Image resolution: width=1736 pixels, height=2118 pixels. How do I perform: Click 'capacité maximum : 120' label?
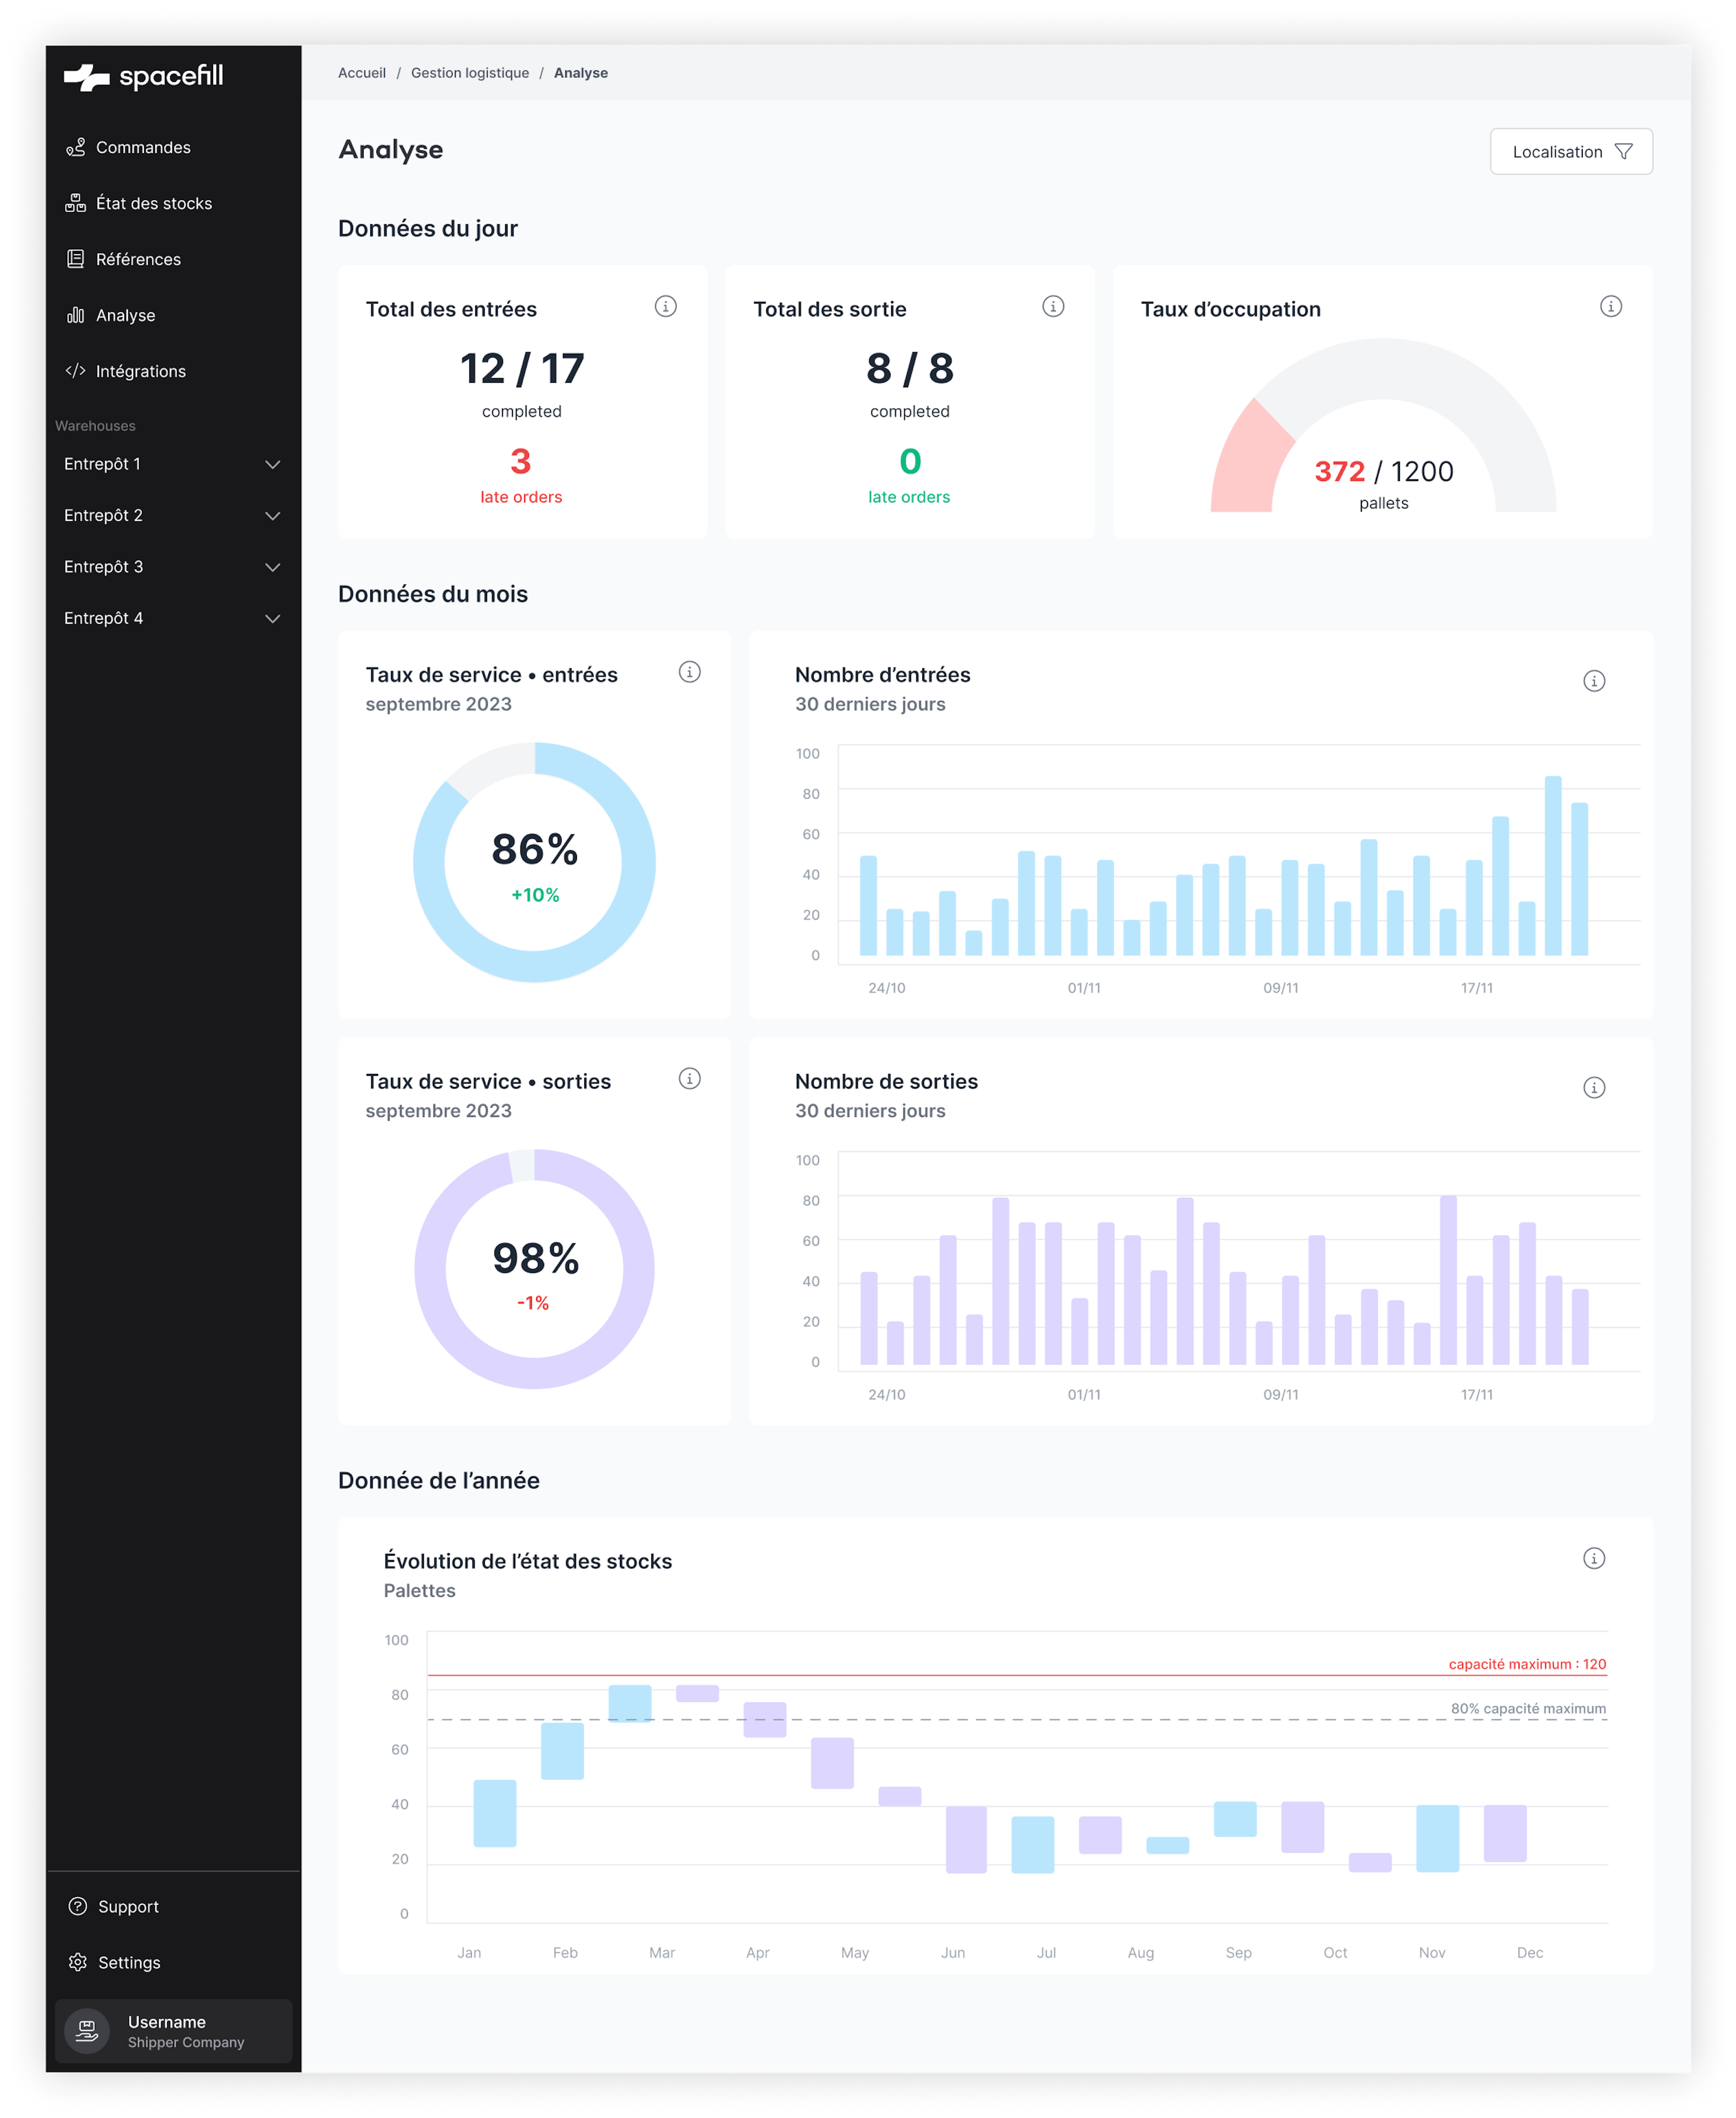coord(1527,1664)
